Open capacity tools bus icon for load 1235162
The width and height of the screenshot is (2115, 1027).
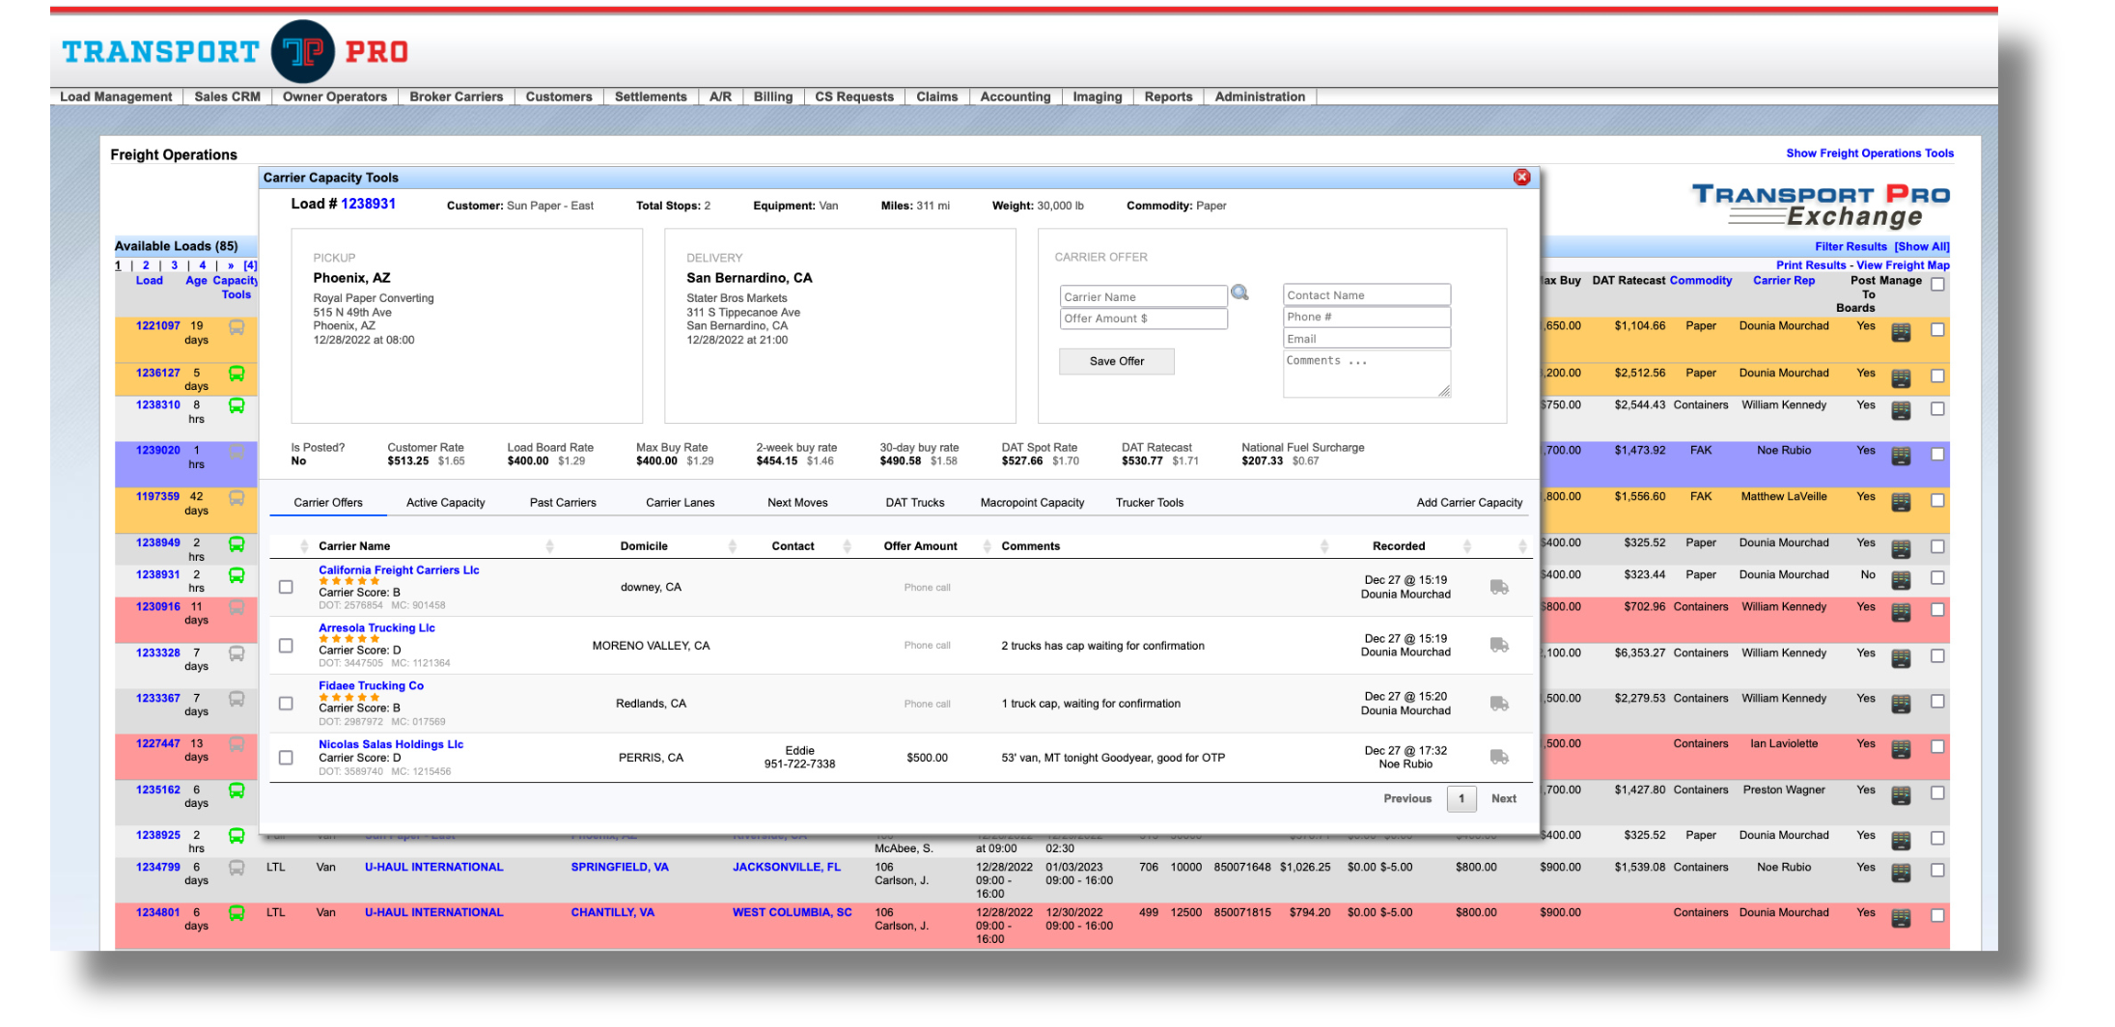237,791
